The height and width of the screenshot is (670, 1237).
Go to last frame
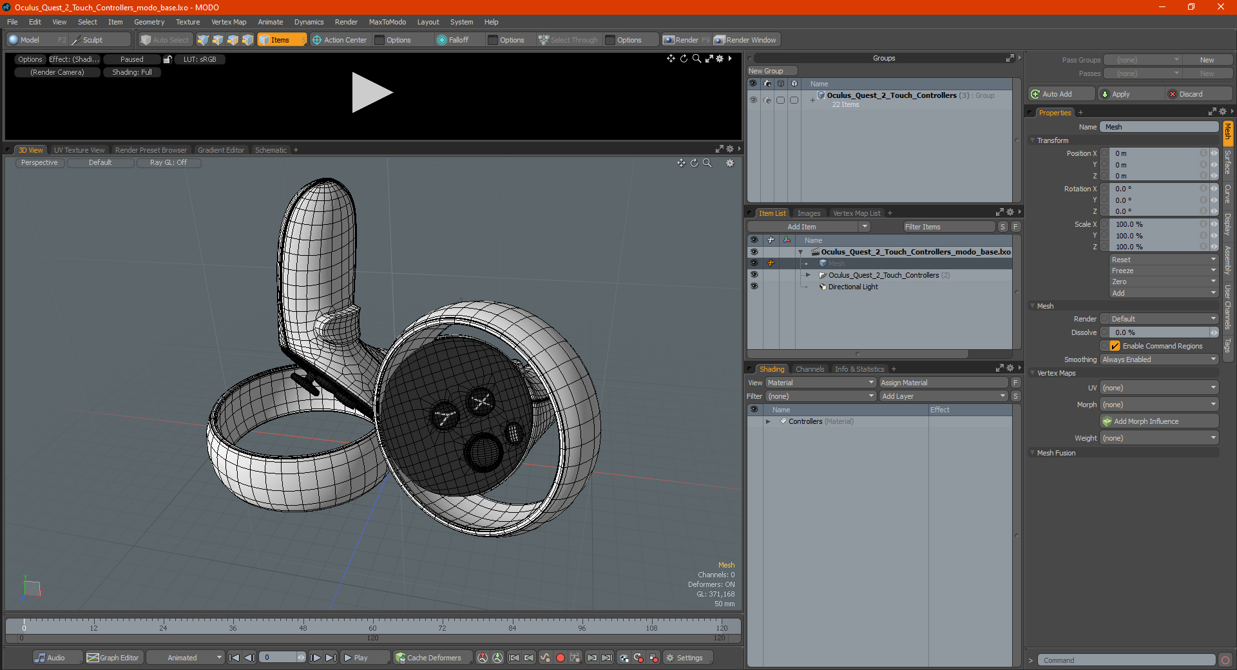tap(331, 658)
